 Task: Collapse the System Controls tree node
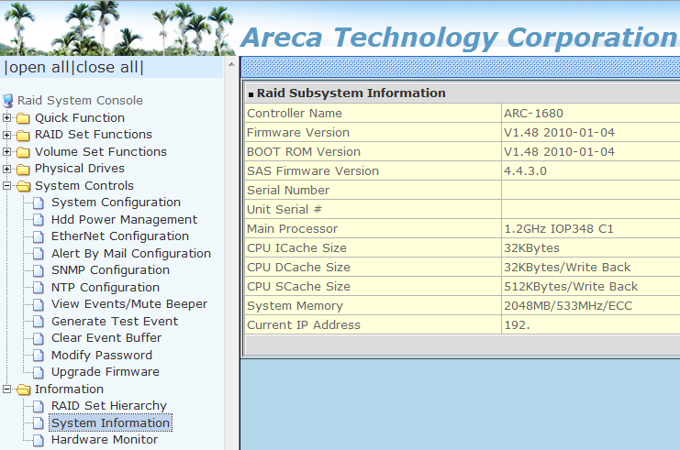pyautogui.click(x=7, y=186)
